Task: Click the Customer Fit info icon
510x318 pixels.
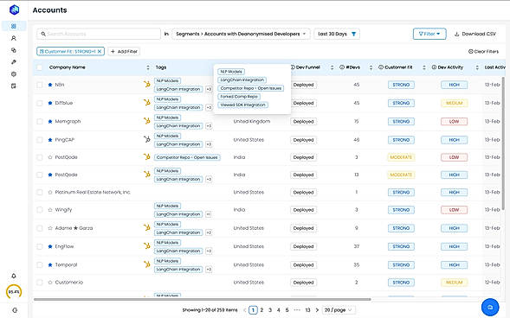Action: [381, 67]
